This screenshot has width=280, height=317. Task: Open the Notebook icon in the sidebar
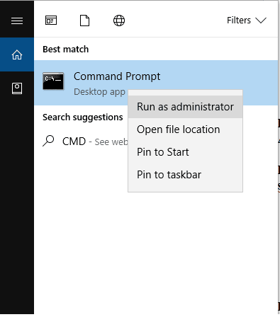coord(17,88)
